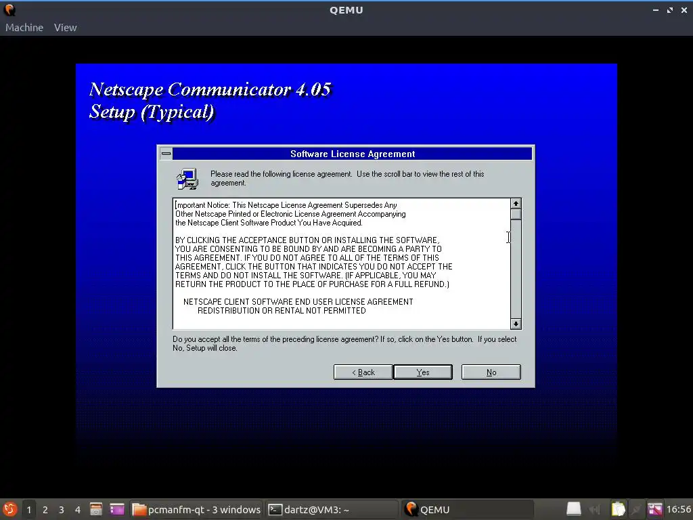Click the file manager launcher icon on the taskbar
Image resolution: width=693 pixels, height=520 pixels.
96,509
